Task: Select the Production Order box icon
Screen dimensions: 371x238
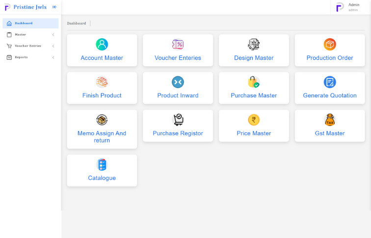Action: [330, 44]
